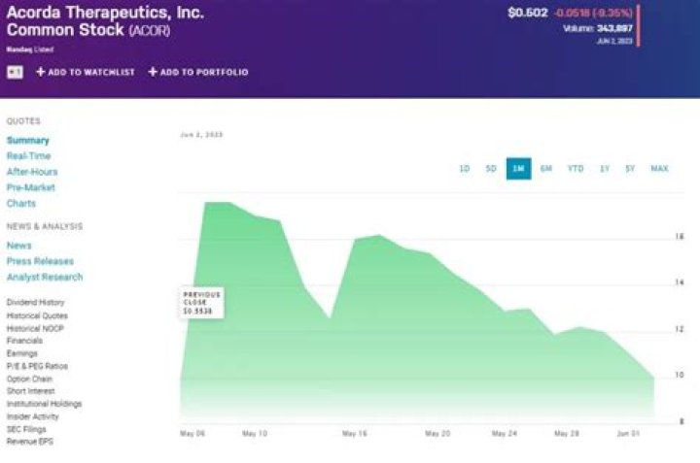The height and width of the screenshot is (463, 700).
Task: Click the plus icon beside Add to Portfolio
Action: pyautogui.click(x=154, y=72)
